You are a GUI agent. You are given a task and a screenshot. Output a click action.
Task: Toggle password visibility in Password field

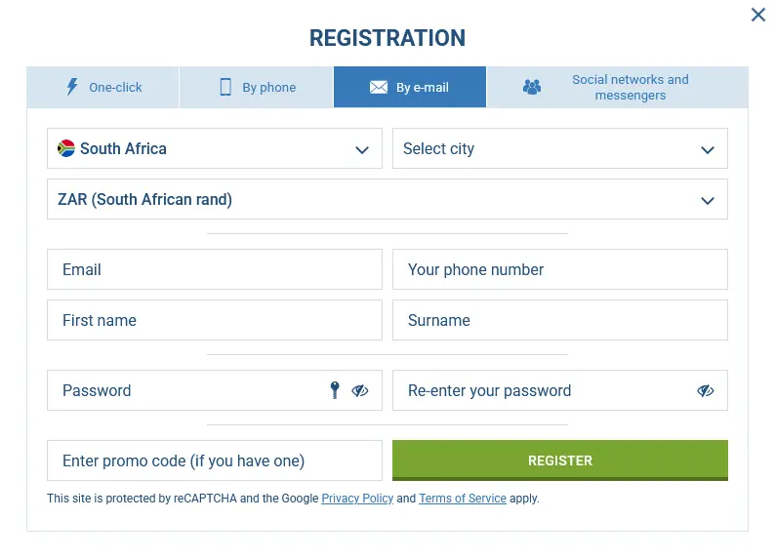tap(360, 390)
